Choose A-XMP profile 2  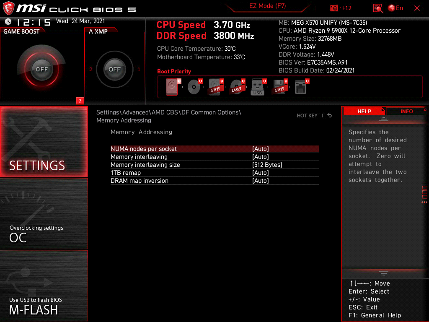coord(90,69)
